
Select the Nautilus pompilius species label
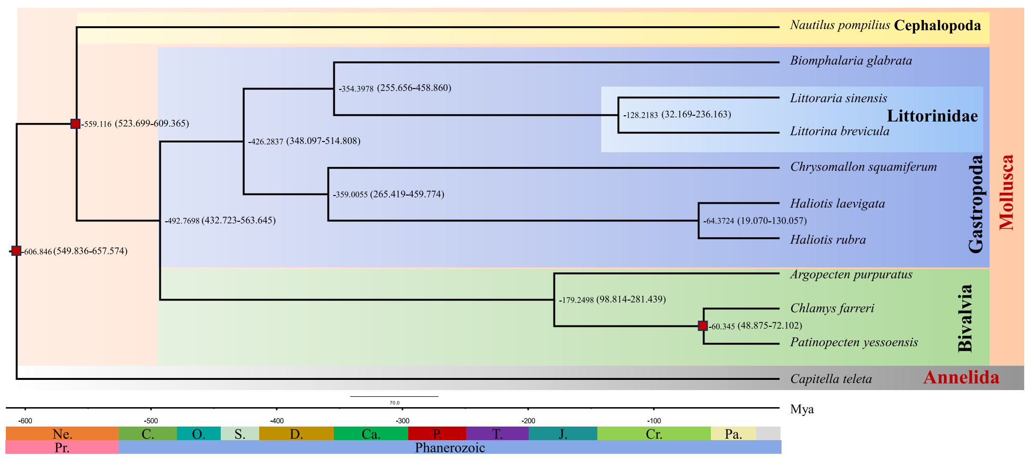(x=840, y=25)
